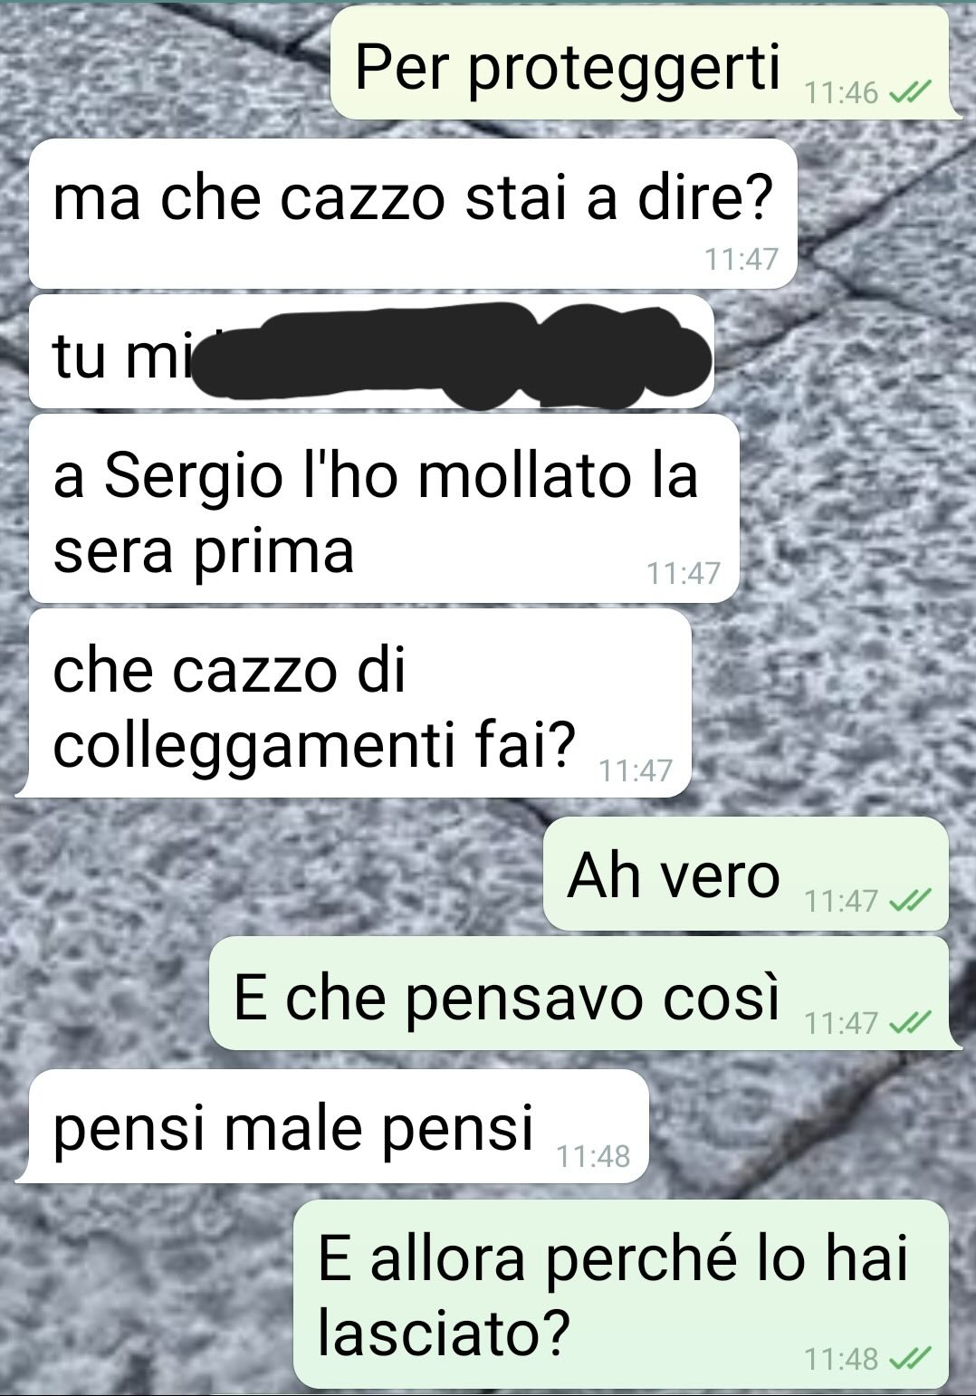Tap the censored 'tu mi' message
This screenshot has height=1396, width=976.
click(x=371, y=351)
